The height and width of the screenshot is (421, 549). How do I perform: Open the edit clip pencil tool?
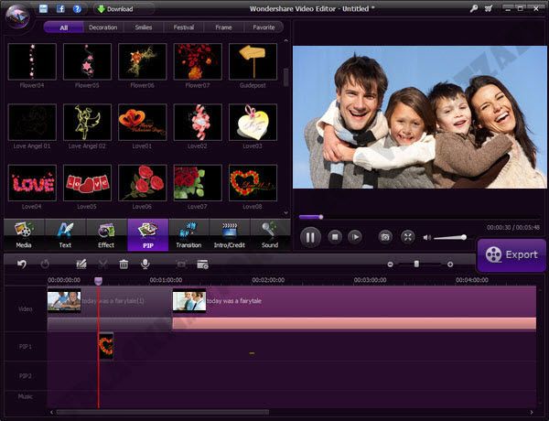pyautogui.click(x=81, y=264)
